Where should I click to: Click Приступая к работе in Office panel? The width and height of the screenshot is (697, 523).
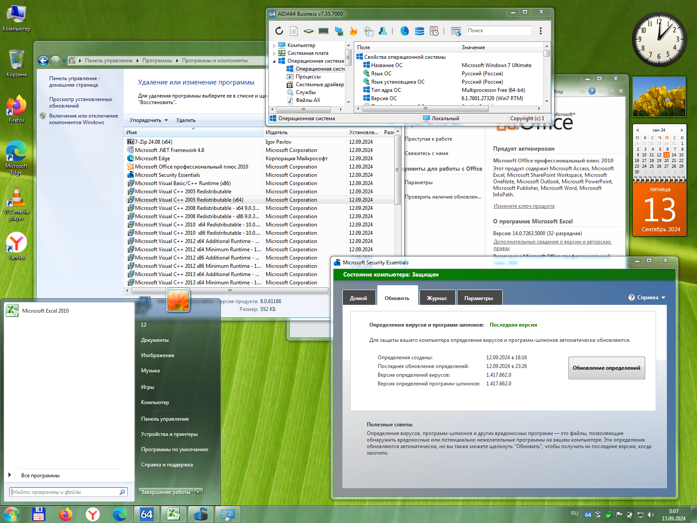(x=429, y=139)
